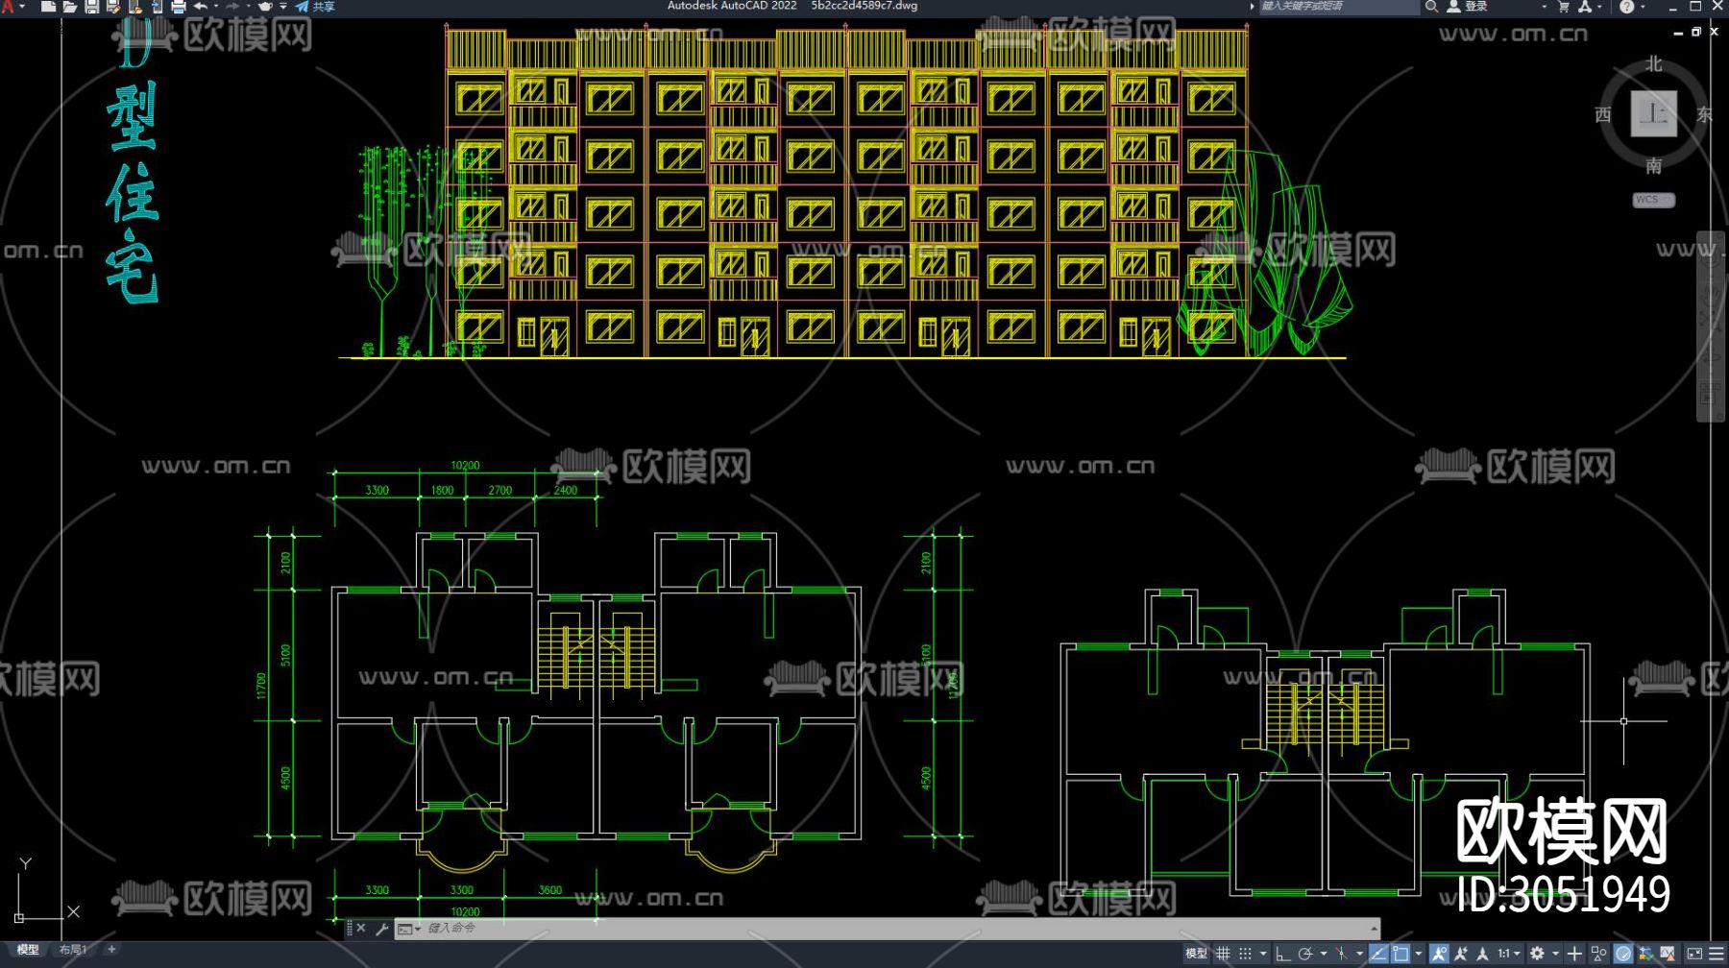Create a new drawing from Quick Access
This screenshot has width=1729, height=968.
pyautogui.click(x=48, y=7)
